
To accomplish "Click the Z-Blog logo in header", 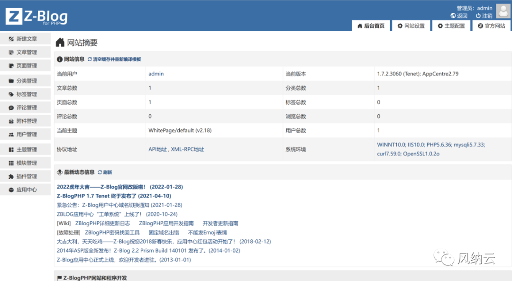I will click(x=37, y=16).
